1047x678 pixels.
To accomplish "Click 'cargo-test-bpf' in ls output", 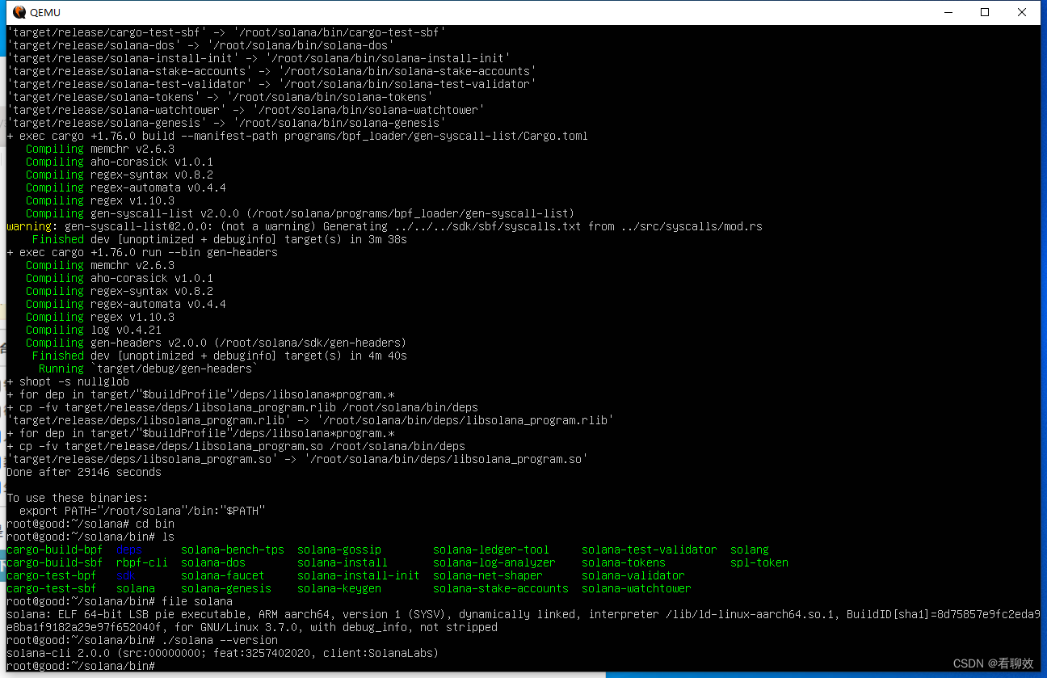I will pos(51,575).
